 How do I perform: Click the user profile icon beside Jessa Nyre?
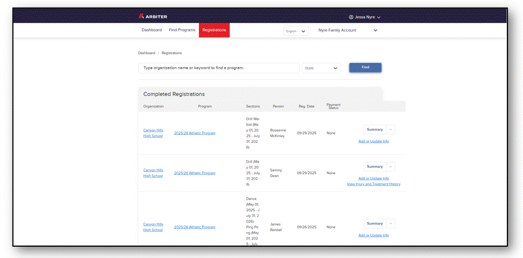tap(351, 17)
